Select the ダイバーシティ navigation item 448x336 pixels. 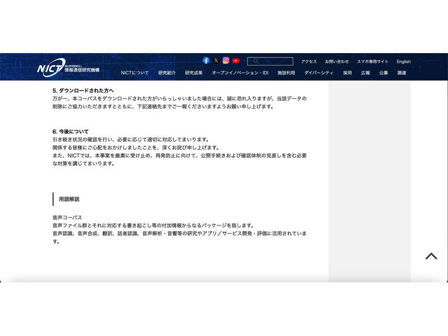coord(319,72)
